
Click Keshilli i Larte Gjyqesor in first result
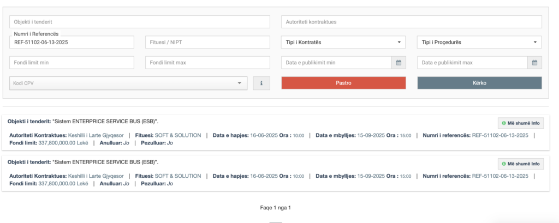point(96,135)
